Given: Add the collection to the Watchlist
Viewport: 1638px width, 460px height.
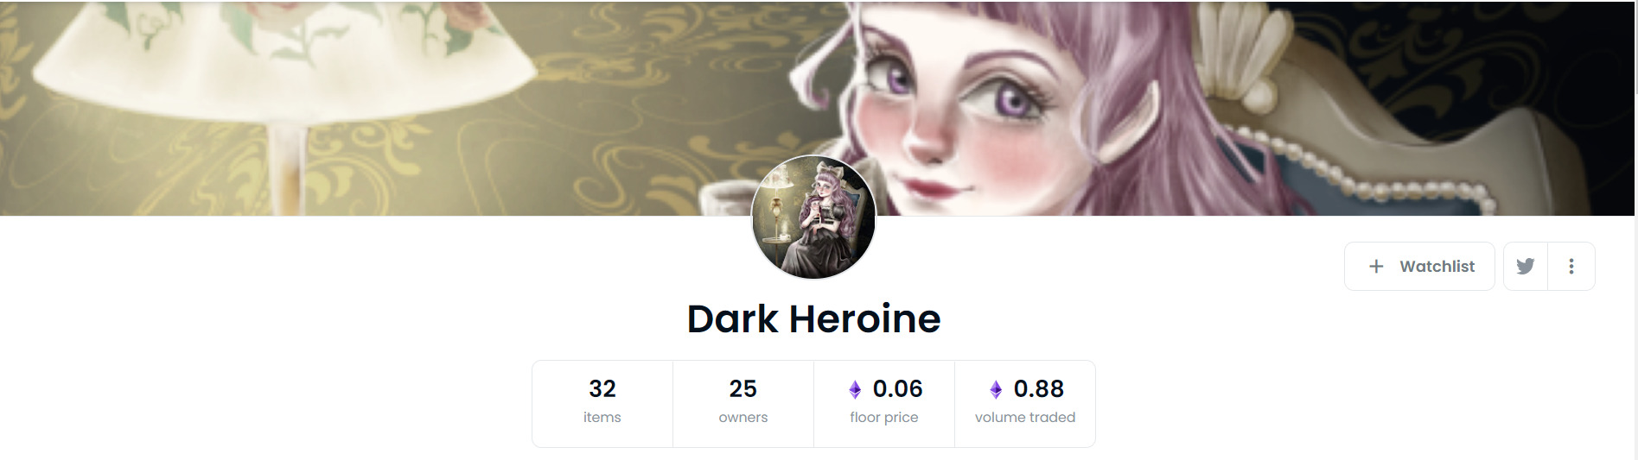Looking at the screenshot, I should point(1419,267).
